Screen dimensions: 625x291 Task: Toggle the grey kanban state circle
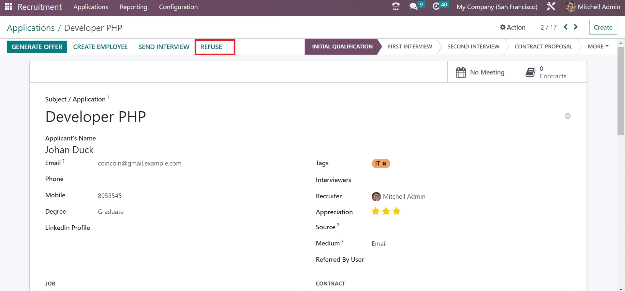click(568, 116)
